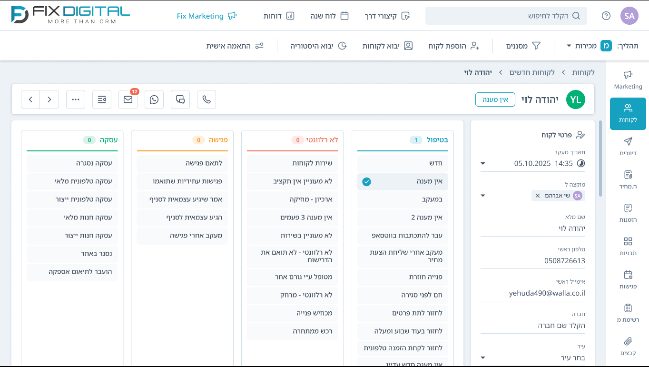Click the company name input field
This screenshot has height=367, width=649.
click(533, 326)
